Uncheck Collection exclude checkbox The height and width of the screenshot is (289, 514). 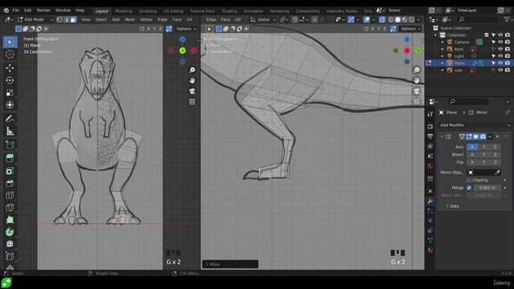pyautogui.click(x=487, y=35)
